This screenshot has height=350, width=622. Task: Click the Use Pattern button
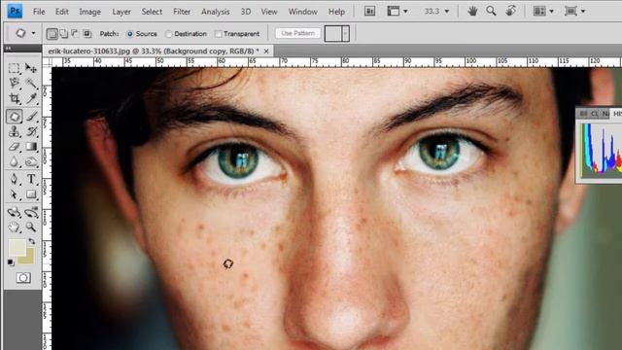(298, 33)
